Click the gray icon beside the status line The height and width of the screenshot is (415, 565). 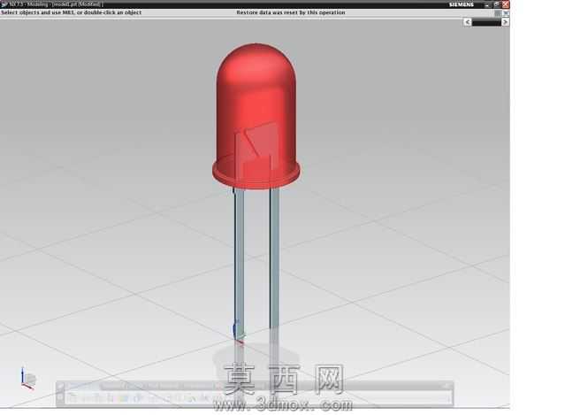point(498,13)
